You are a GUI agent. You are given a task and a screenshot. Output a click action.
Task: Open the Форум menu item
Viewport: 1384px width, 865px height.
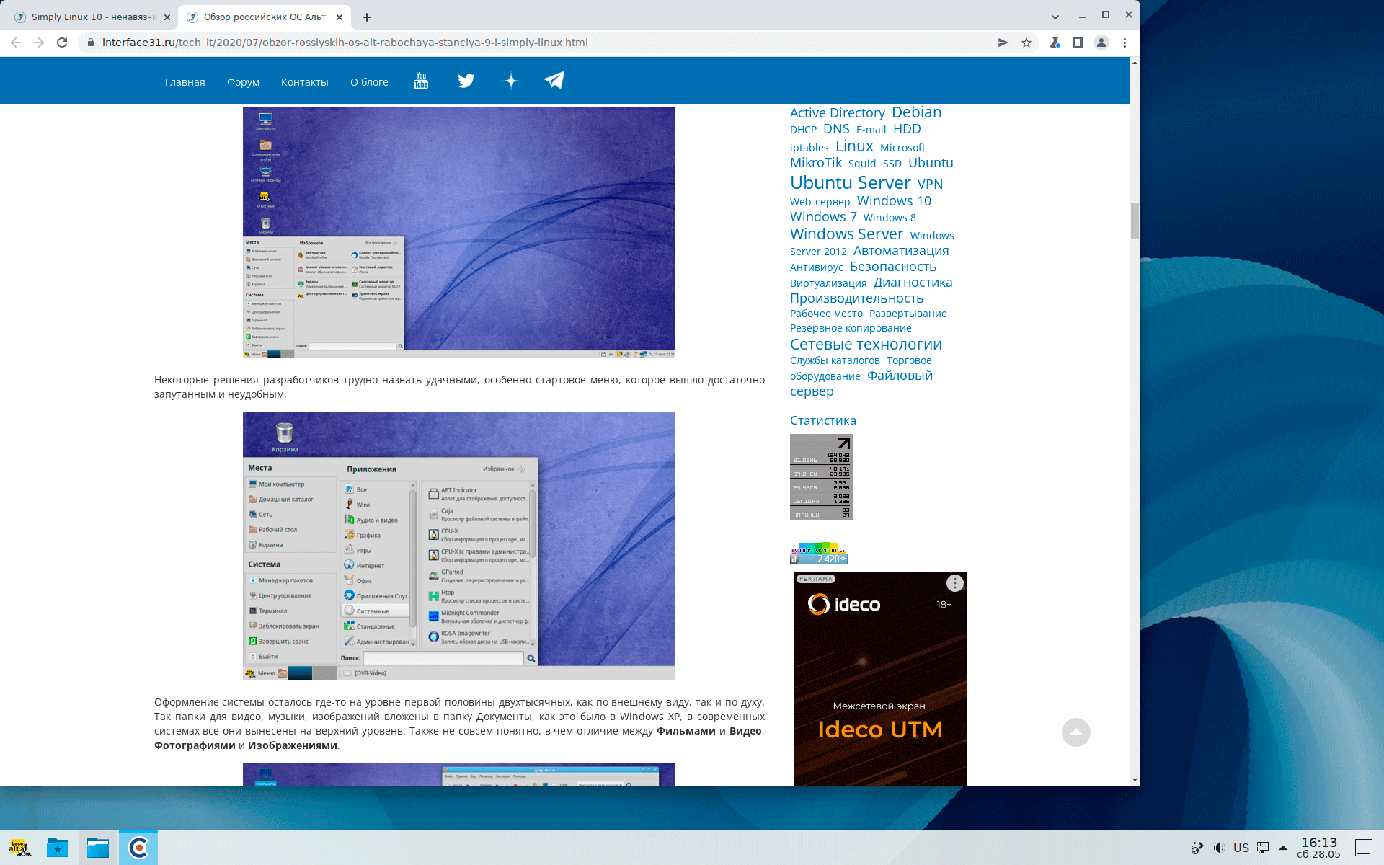click(x=243, y=82)
